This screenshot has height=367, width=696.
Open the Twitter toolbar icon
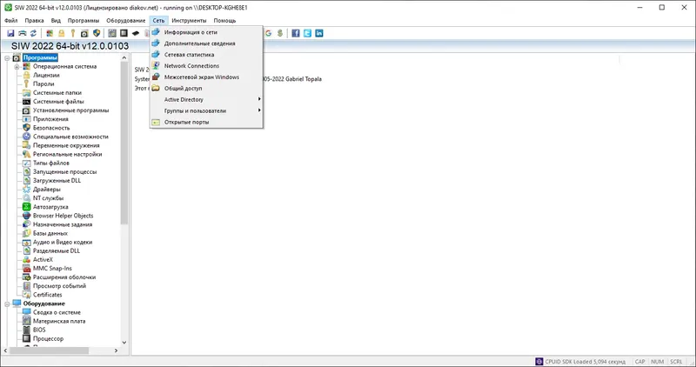(307, 33)
